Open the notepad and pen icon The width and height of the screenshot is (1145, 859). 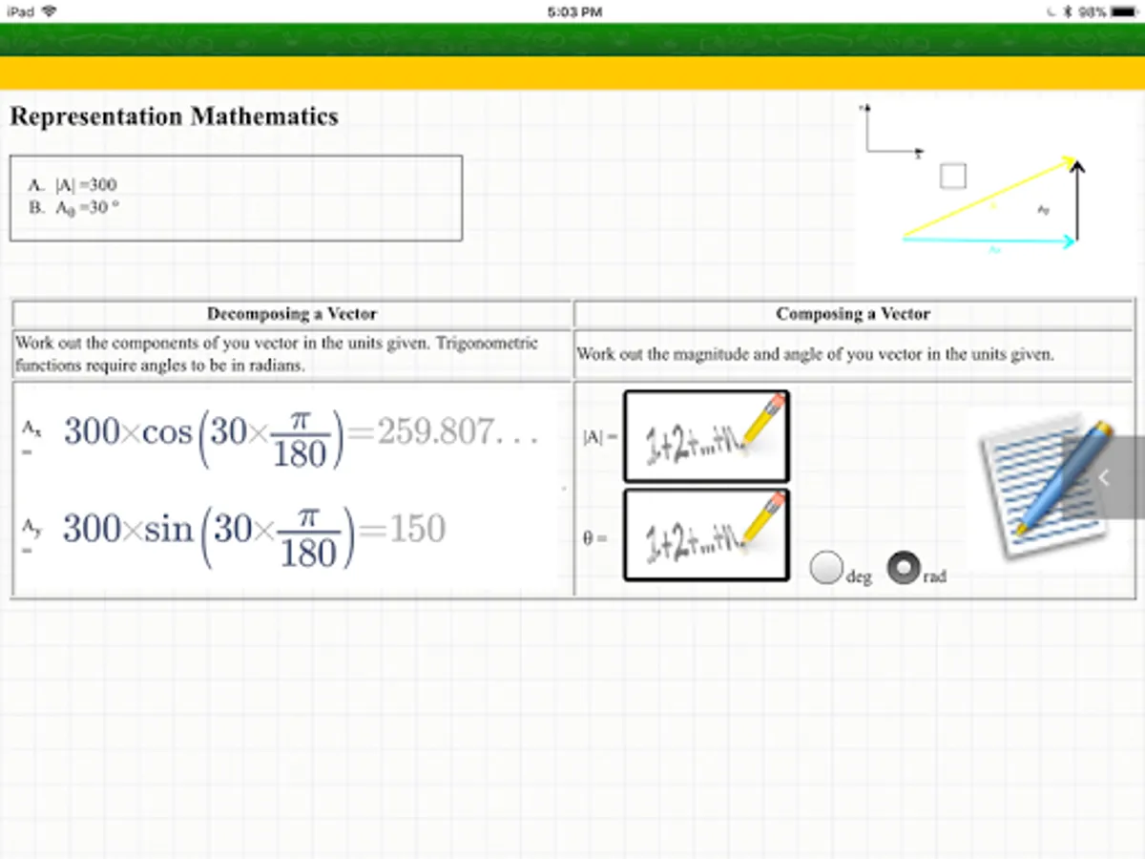tap(1045, 487)
